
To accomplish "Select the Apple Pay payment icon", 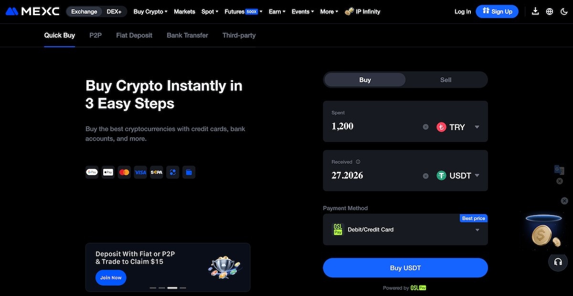I will pyautogui.click(x=108, y=172).
